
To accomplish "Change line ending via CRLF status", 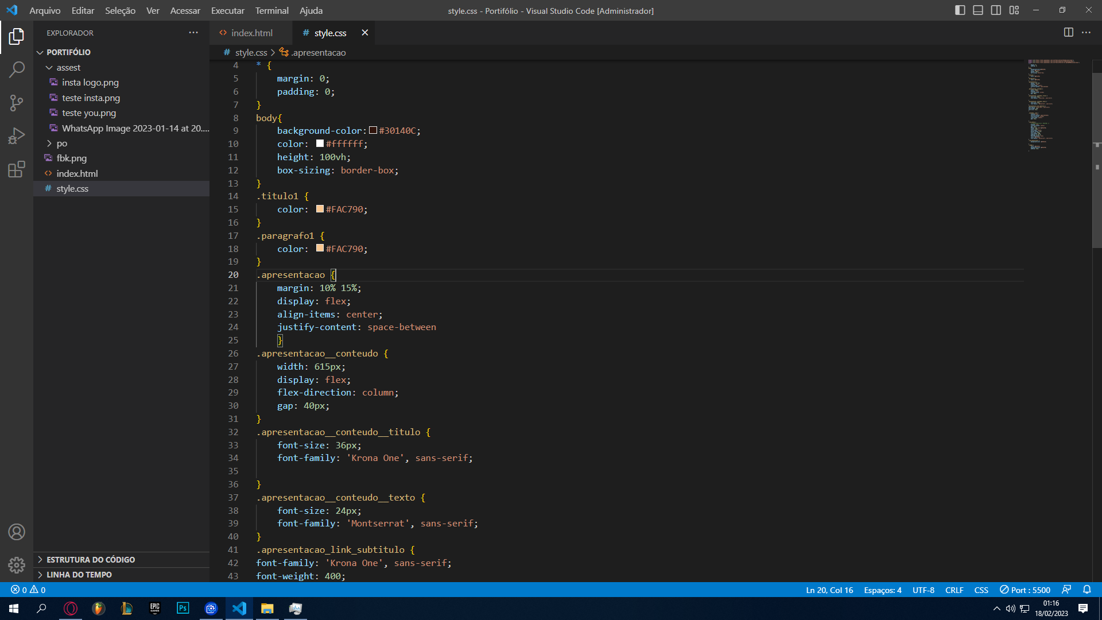I will (x=954, y=590).
